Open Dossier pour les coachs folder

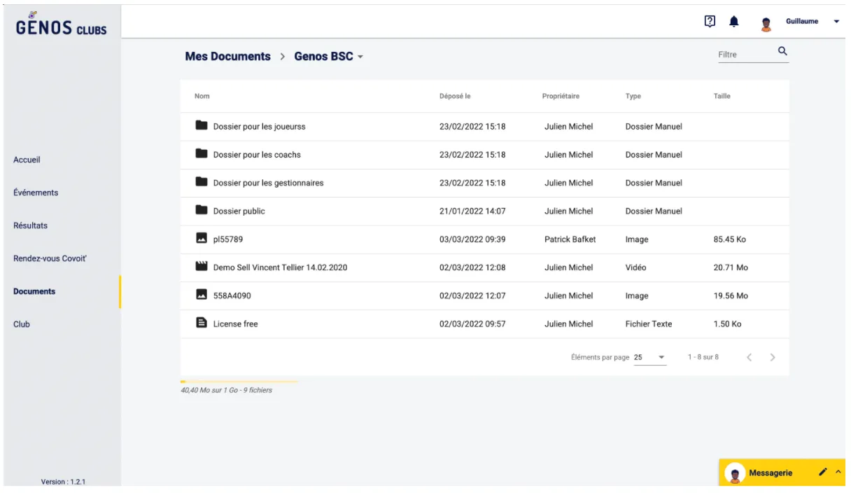click(257, 155)
